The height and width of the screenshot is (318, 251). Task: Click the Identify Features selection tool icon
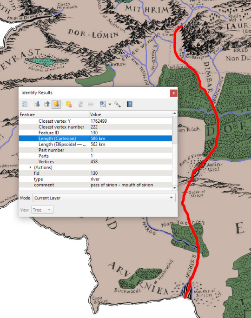(x=103, y=104)
